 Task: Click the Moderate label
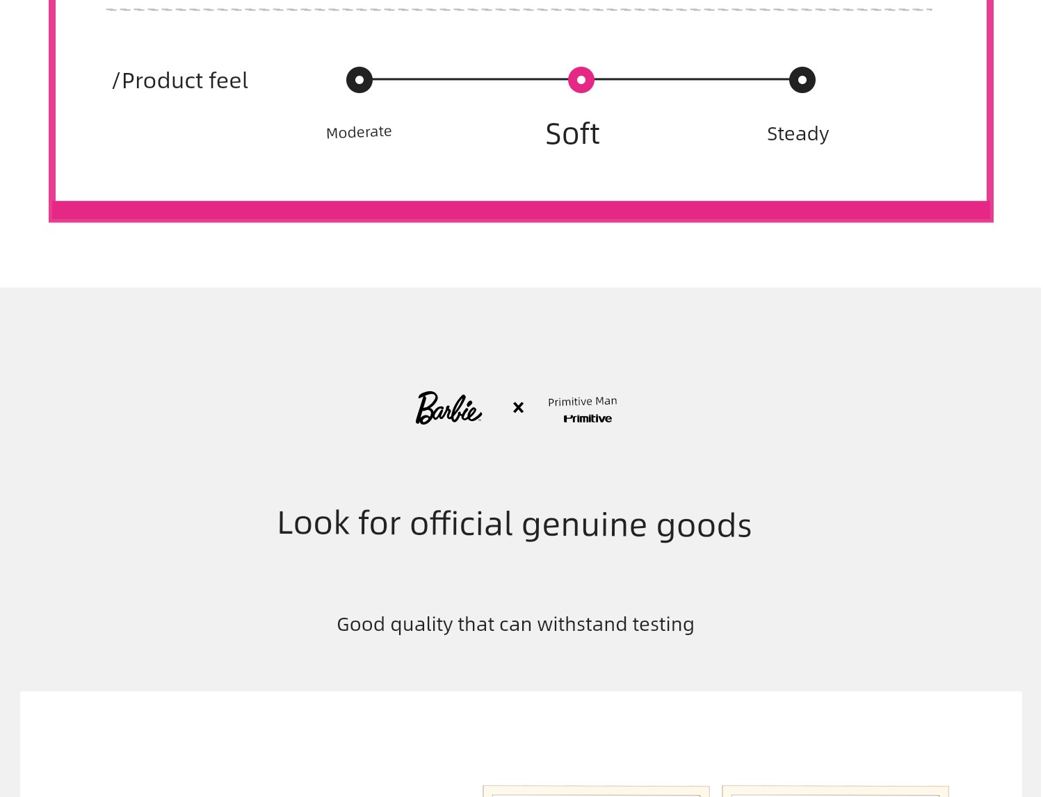click(x=359, y=132)
